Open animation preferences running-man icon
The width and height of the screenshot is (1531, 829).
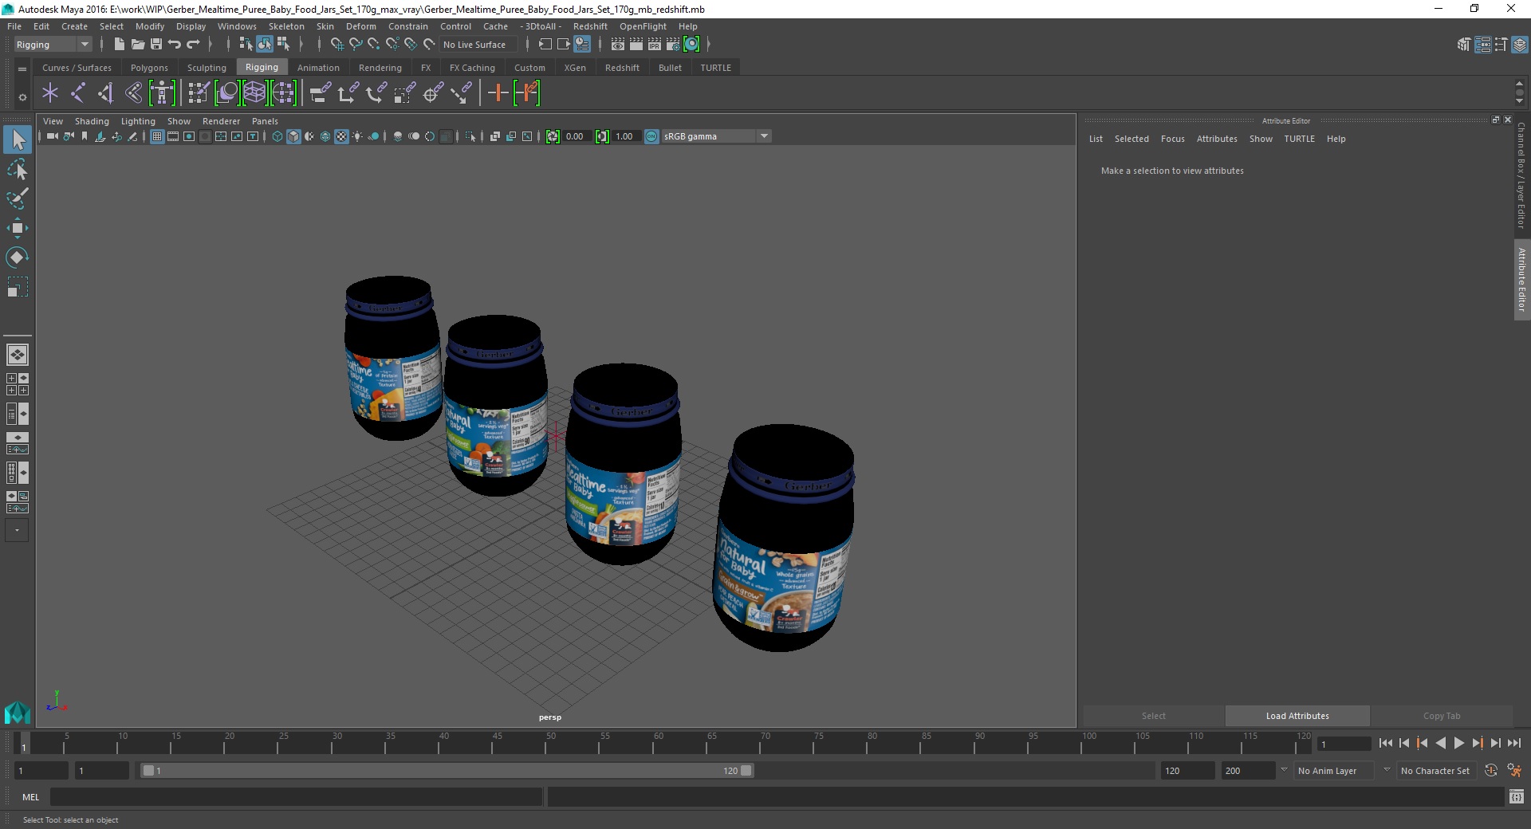click(x=1514, y=771)
